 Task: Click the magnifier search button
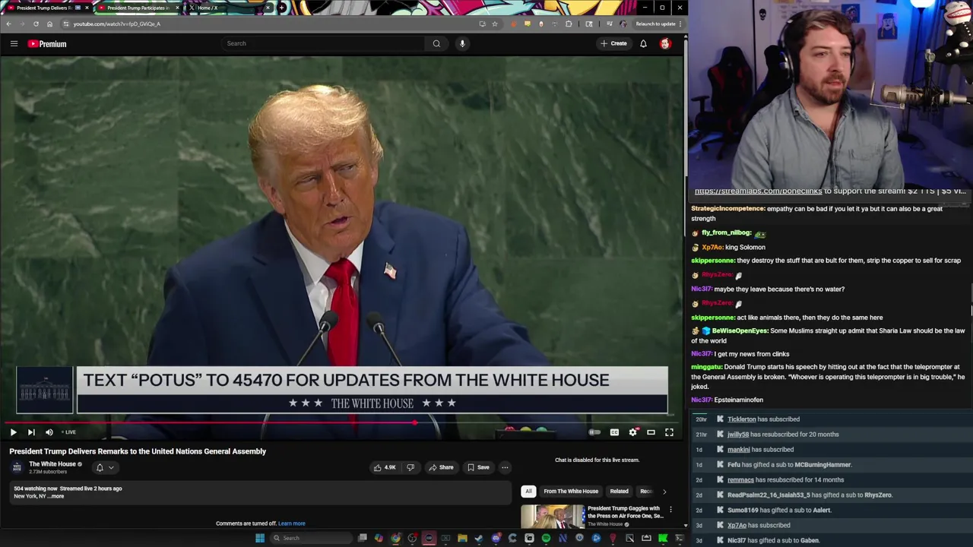(436, 43)
